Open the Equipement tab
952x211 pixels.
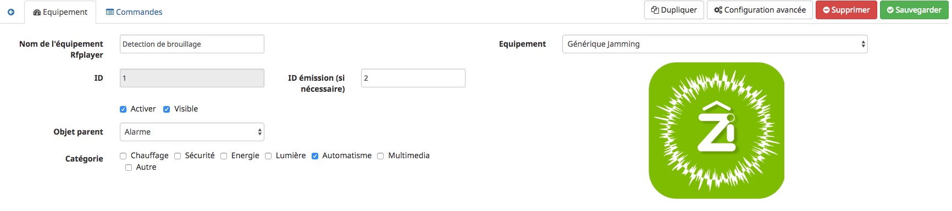(60, 12)
